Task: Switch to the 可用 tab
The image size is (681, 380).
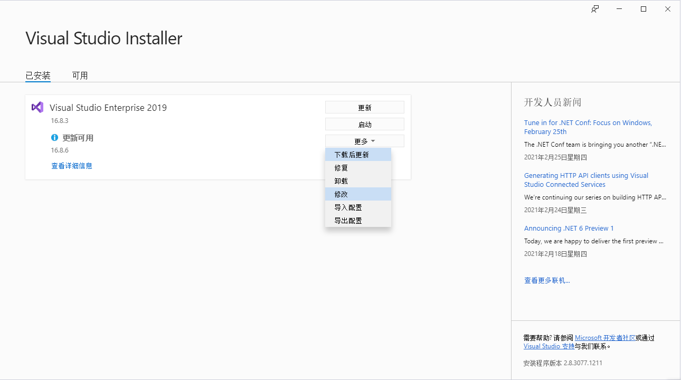Action: point(80,75)
